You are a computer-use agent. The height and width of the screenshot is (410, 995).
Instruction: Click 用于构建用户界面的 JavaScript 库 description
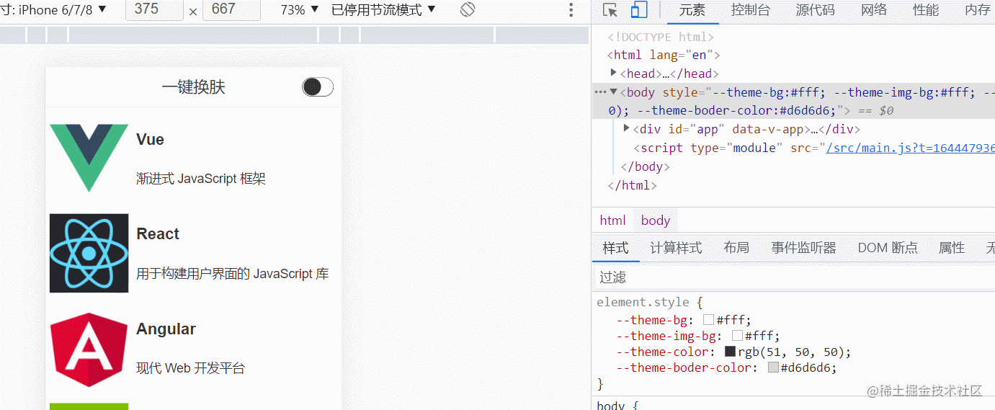point(233,274)
